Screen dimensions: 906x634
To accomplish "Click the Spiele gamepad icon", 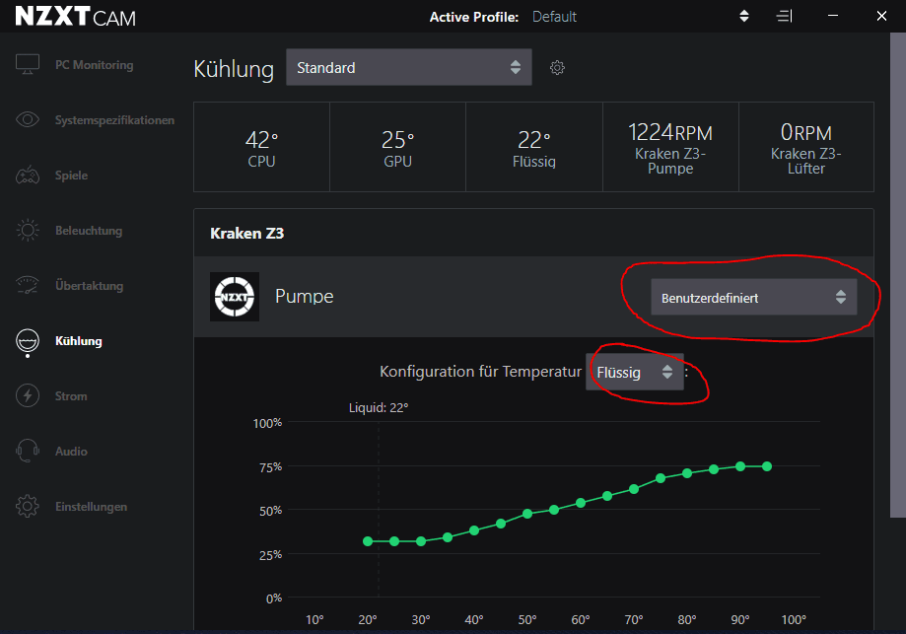I will pyautogui.click(x=28, y=176).
